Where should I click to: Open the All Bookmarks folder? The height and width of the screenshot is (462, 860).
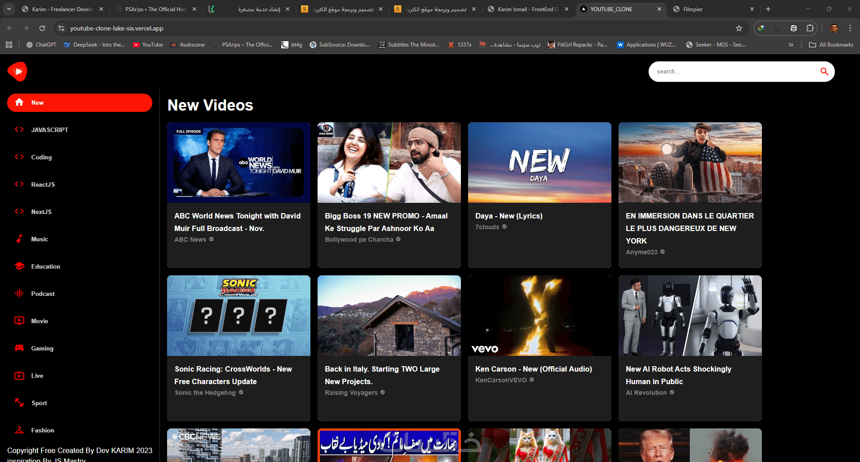831,45
